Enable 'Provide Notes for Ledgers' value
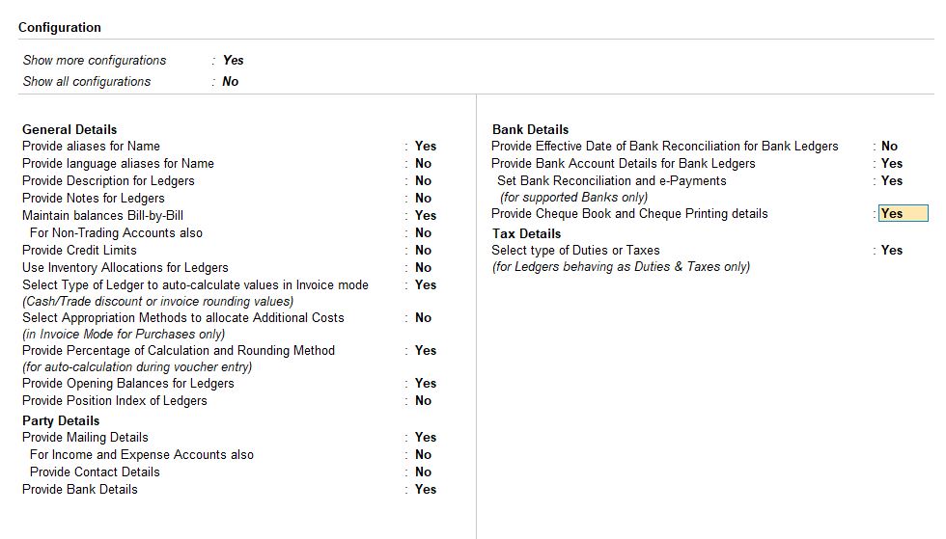Viewport: 946px width, 539px height. pyautogui.click(x=423, y=198)
